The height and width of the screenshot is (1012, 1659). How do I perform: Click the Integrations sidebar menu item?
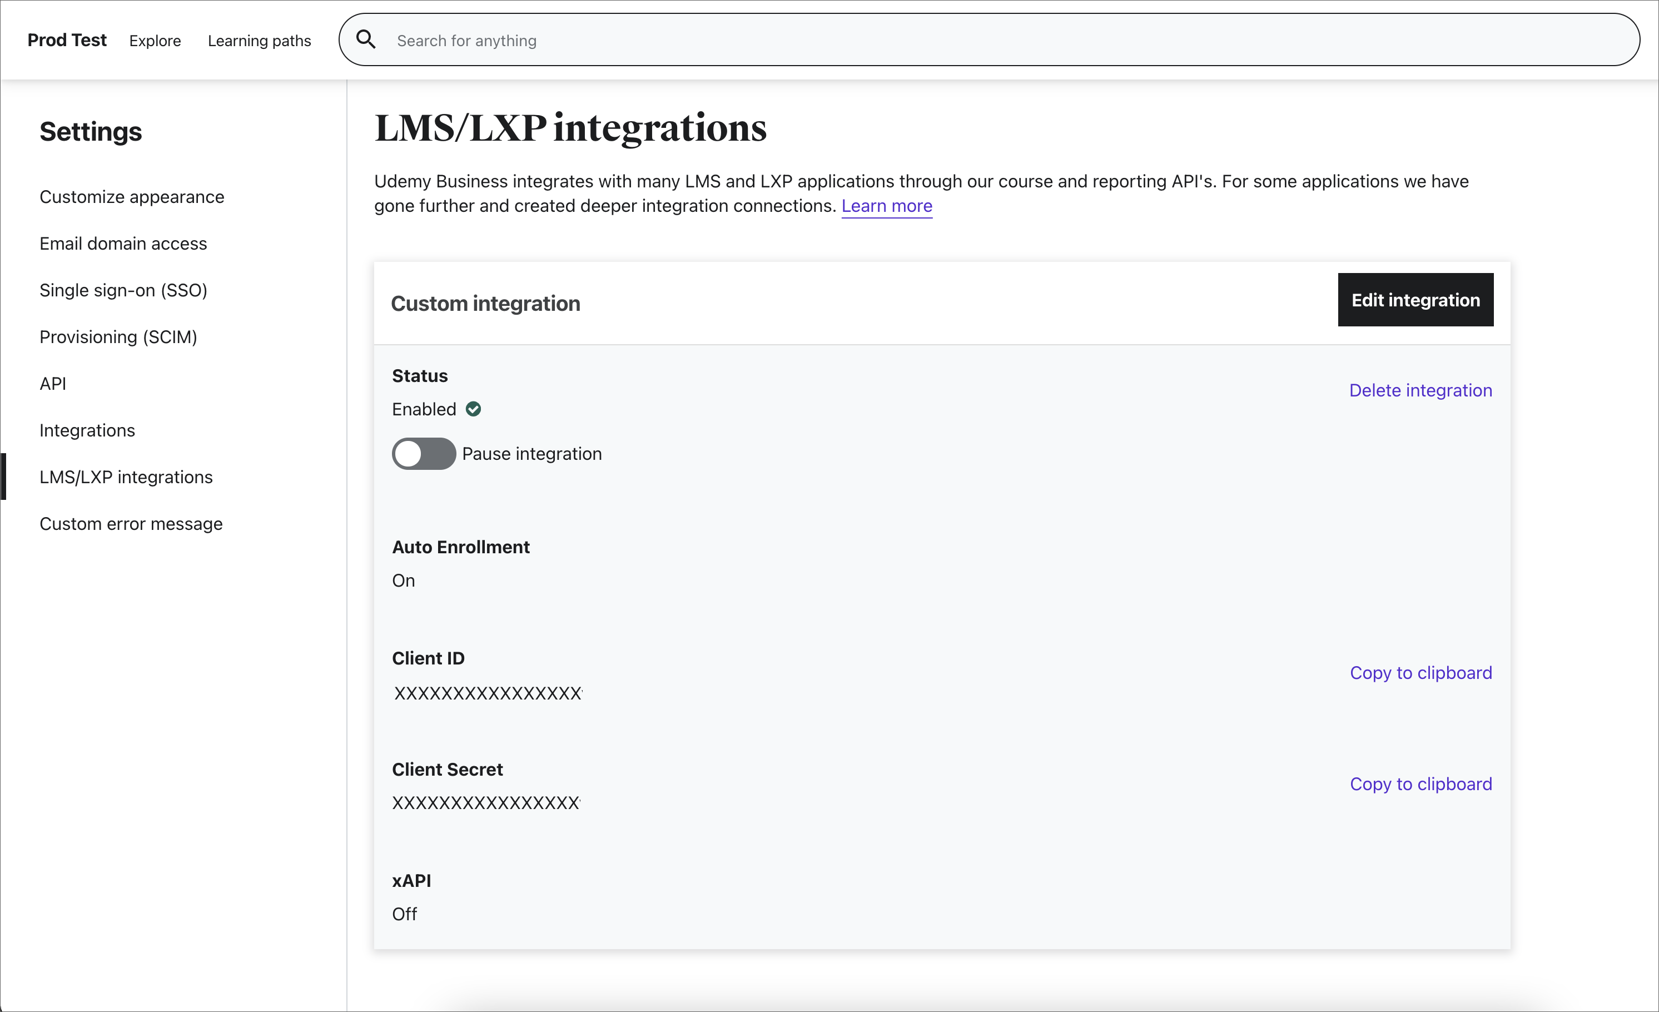(x=87, y=429)
